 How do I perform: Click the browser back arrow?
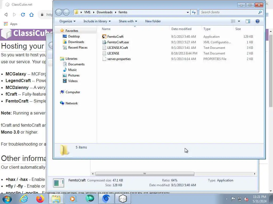(x=6, y=15)
